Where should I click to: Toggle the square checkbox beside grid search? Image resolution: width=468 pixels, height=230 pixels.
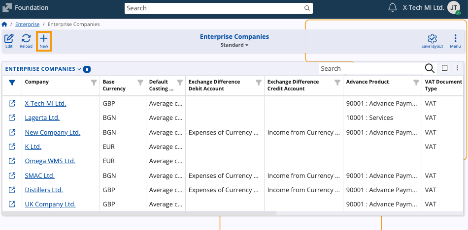(444, 68)
